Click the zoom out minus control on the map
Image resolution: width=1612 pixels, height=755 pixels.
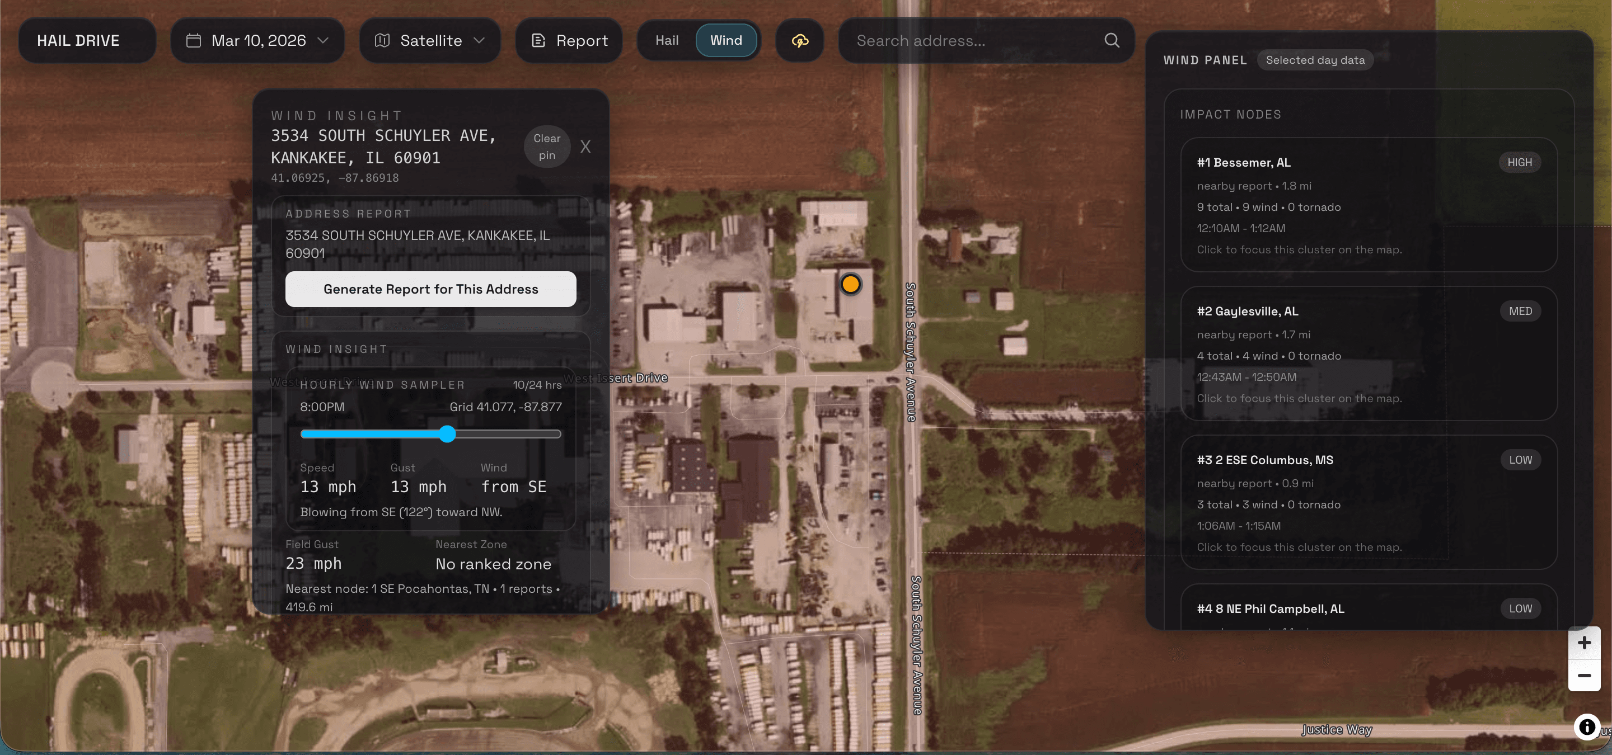1585,676
